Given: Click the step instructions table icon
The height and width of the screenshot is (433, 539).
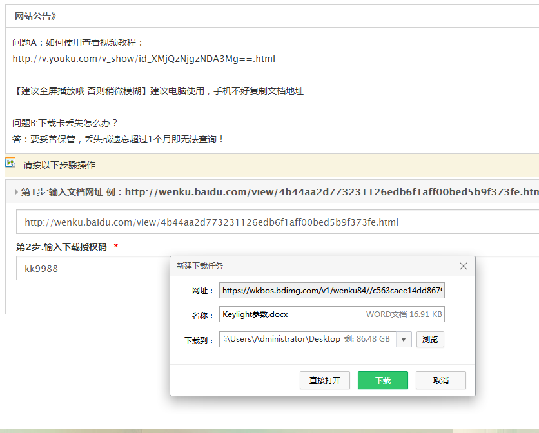Looking at the screenshot, I should click(10, 162).
